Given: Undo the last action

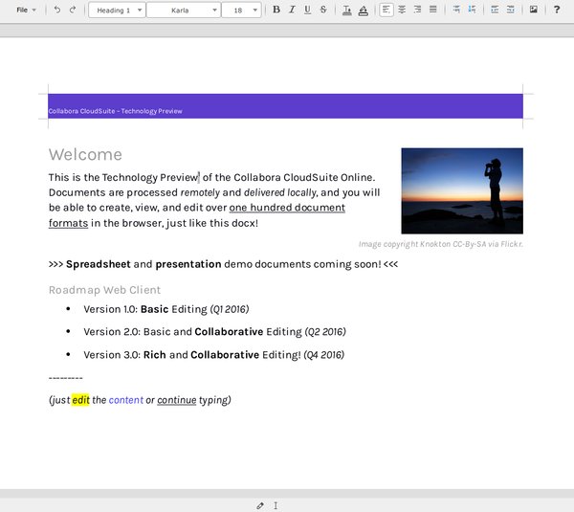Looking at the screenshot, I should [57, 10].
